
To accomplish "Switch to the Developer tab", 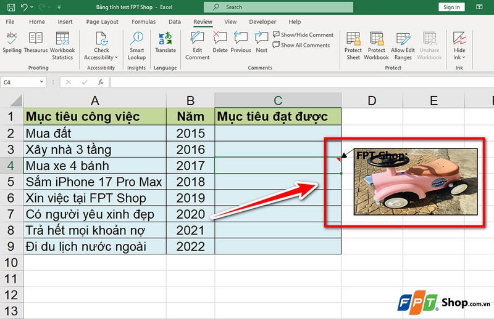I will click(x=262, y=22).
